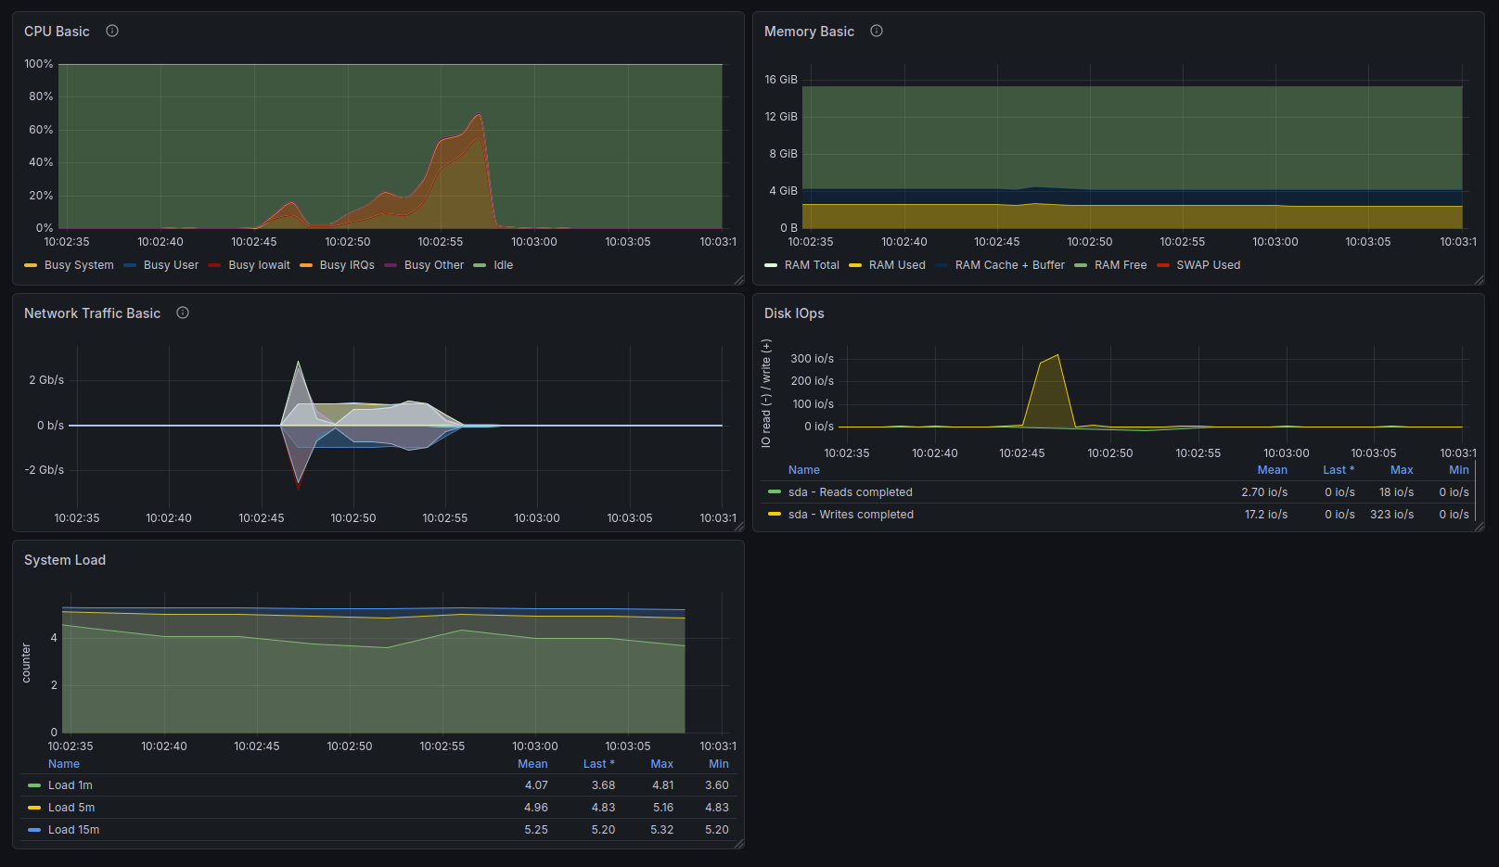This screenshot has height=867, width=1499.
Task: Click the yellow sda Writes color swatch
Action: pyautogui.click(x=775, y=515)
